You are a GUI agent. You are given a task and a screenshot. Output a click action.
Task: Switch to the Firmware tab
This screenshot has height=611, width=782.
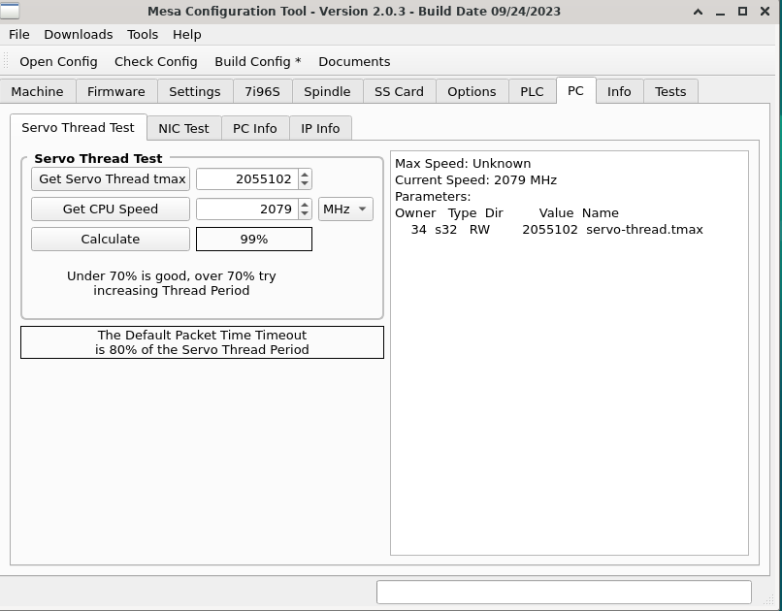point(116,92)
